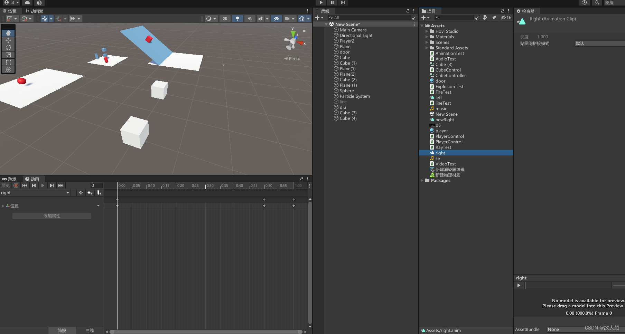Select the Rect Transform tool
The image size is (625, 334).
coord(8,62)
